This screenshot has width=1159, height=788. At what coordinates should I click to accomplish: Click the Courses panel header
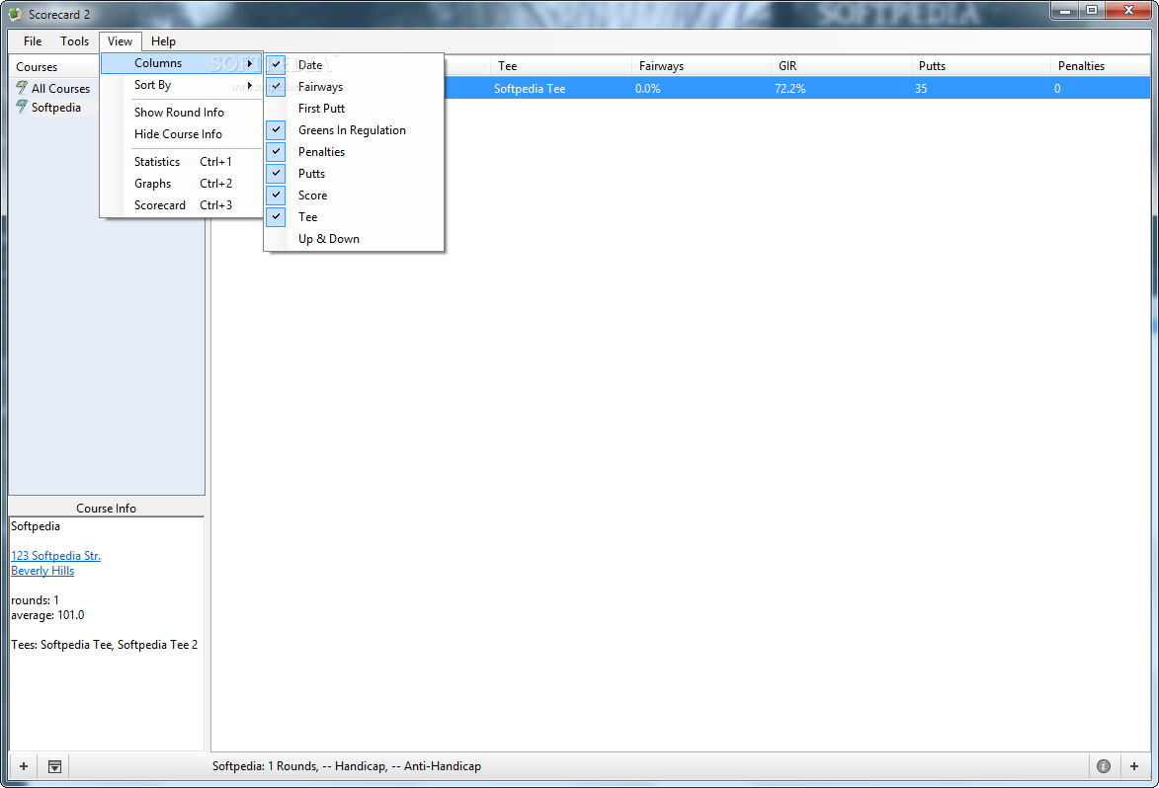pos(55,66)
